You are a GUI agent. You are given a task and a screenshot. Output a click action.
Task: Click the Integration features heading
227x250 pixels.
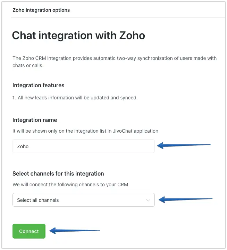pyautogui.click(x=38, y=85)
